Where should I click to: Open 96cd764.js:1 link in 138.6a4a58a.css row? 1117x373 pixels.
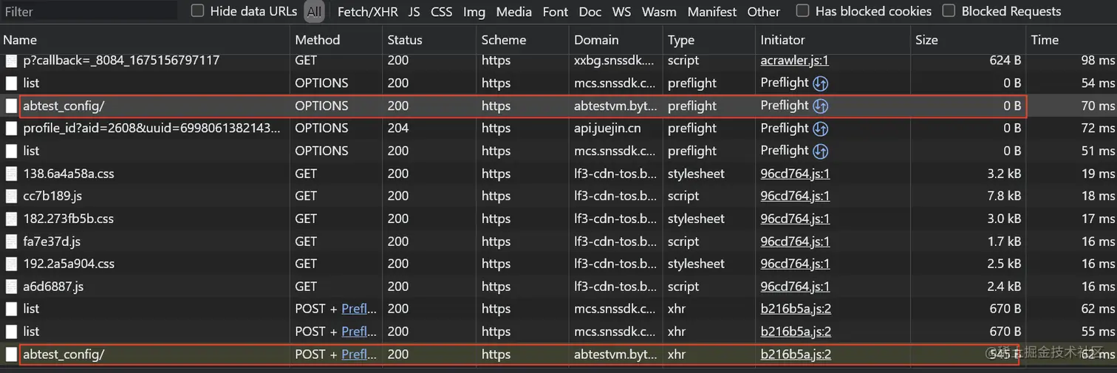795,174
